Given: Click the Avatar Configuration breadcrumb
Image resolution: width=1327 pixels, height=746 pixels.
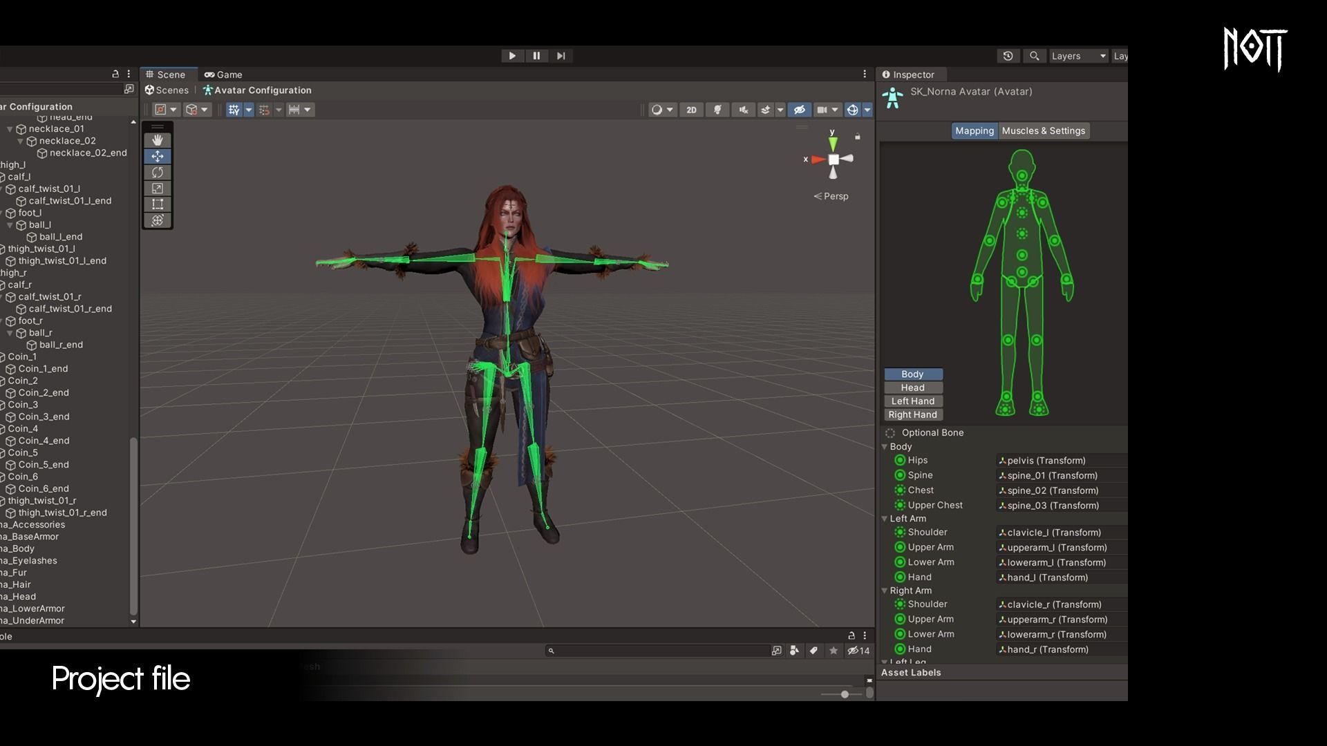Looking at the screenshot, I should click(257, 90).
